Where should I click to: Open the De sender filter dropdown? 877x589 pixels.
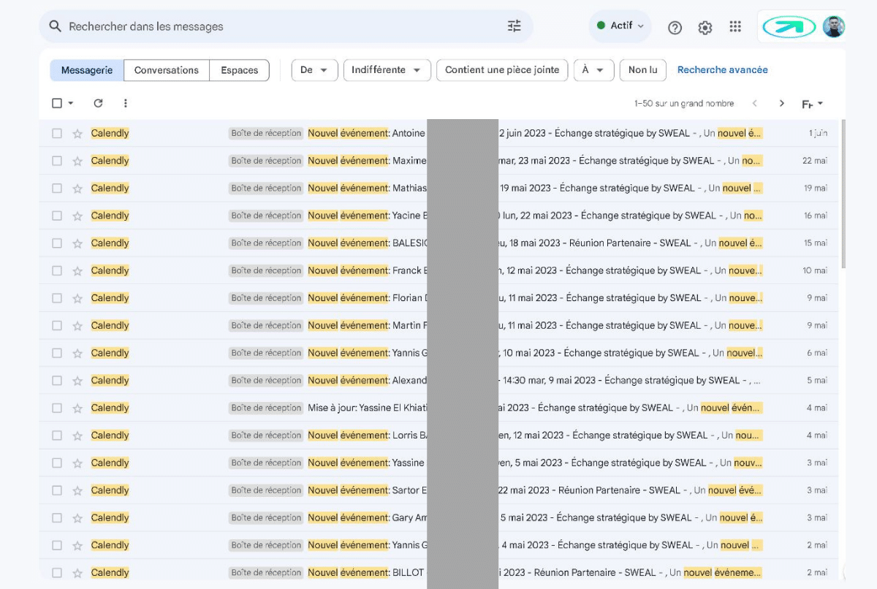pos(314,70)
